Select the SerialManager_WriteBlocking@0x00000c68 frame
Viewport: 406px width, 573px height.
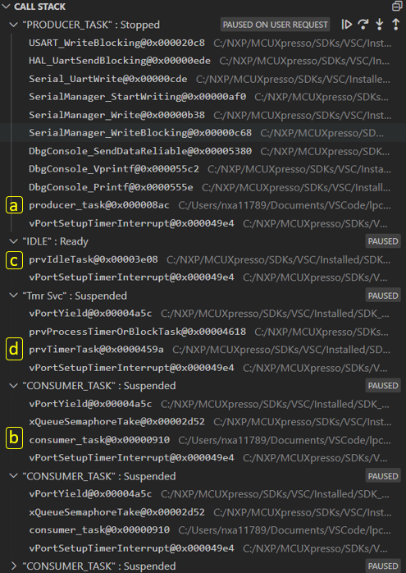click(x=203, y=133)
